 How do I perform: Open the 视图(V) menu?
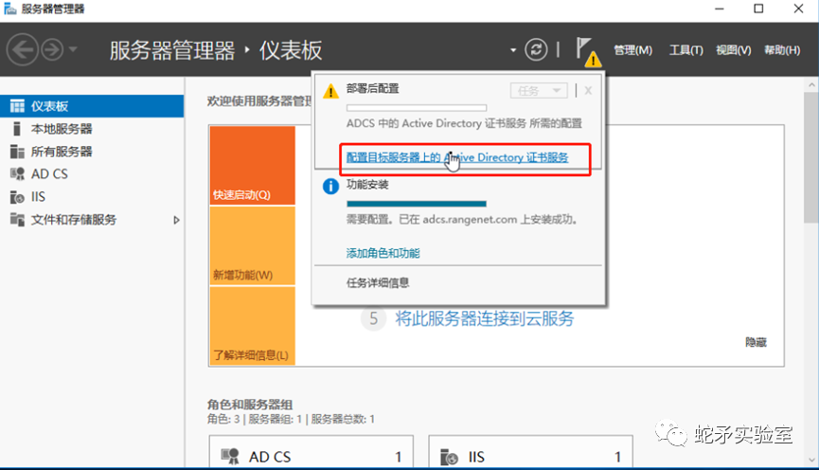click(734, 50)
